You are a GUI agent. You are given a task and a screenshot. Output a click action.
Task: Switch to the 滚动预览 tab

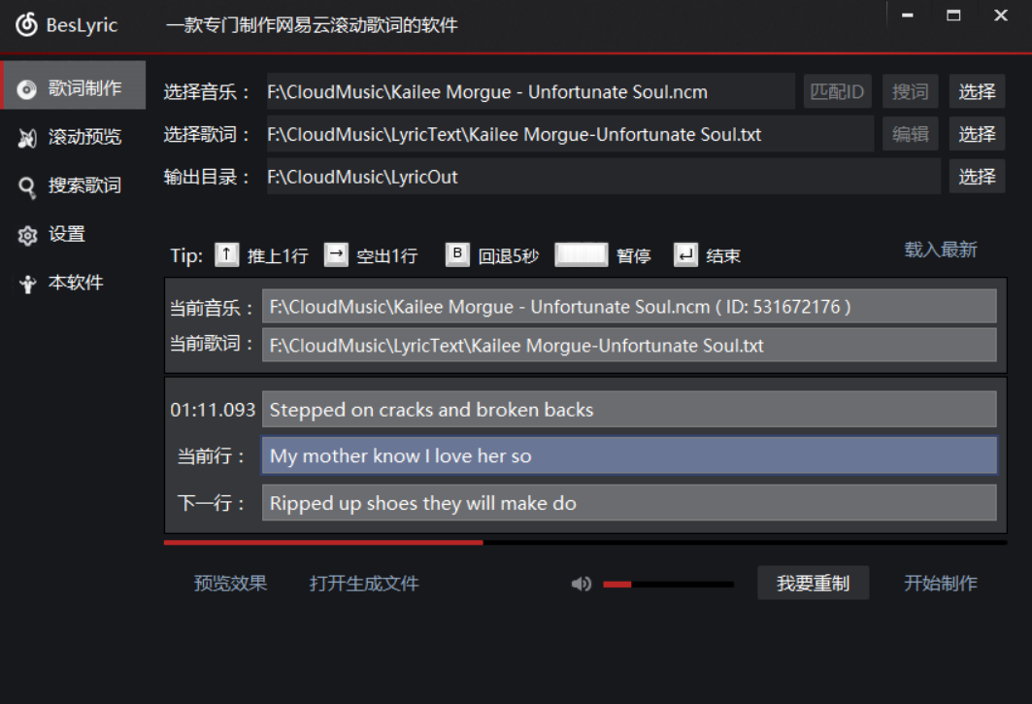74,137
